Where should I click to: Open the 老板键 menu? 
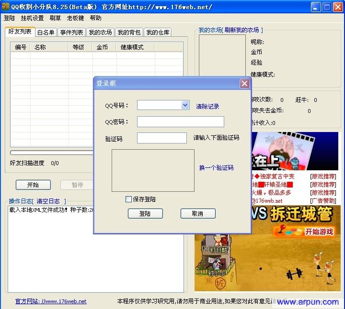click(x=76, y=18)
